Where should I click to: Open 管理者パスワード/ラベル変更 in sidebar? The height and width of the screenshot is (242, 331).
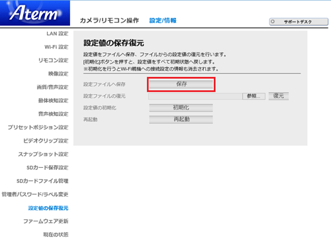(x=35, y=194)
